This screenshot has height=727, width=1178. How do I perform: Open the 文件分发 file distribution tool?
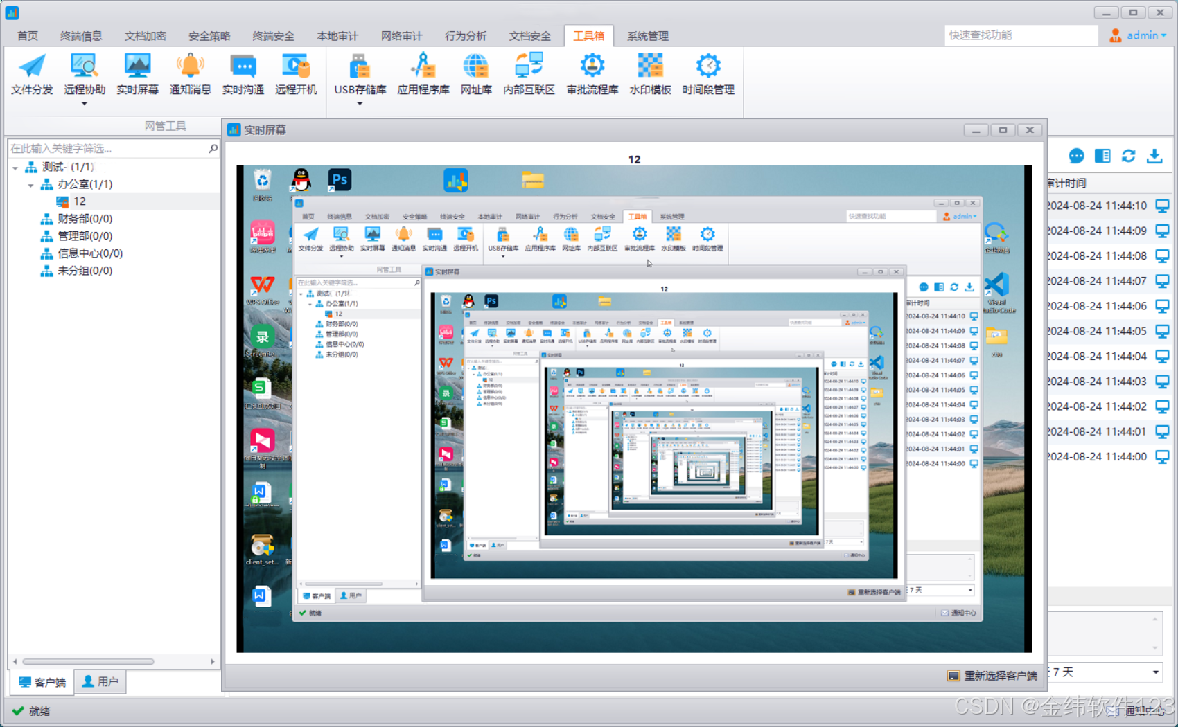(32, 74)
